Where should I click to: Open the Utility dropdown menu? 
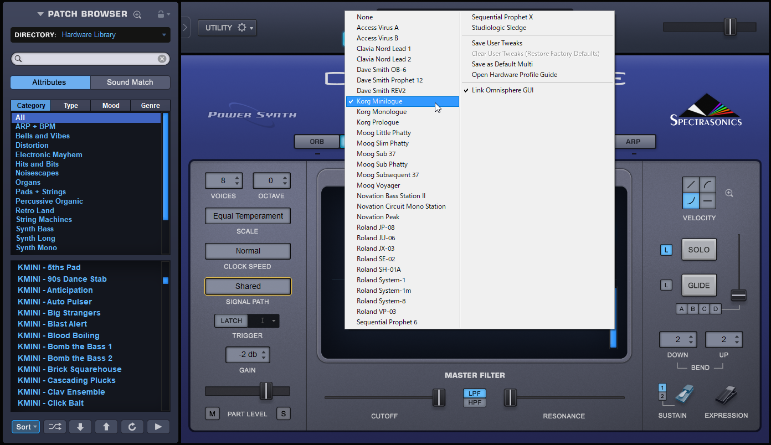(x=227, y=28)
